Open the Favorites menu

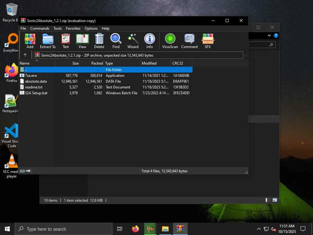point(73,28)
